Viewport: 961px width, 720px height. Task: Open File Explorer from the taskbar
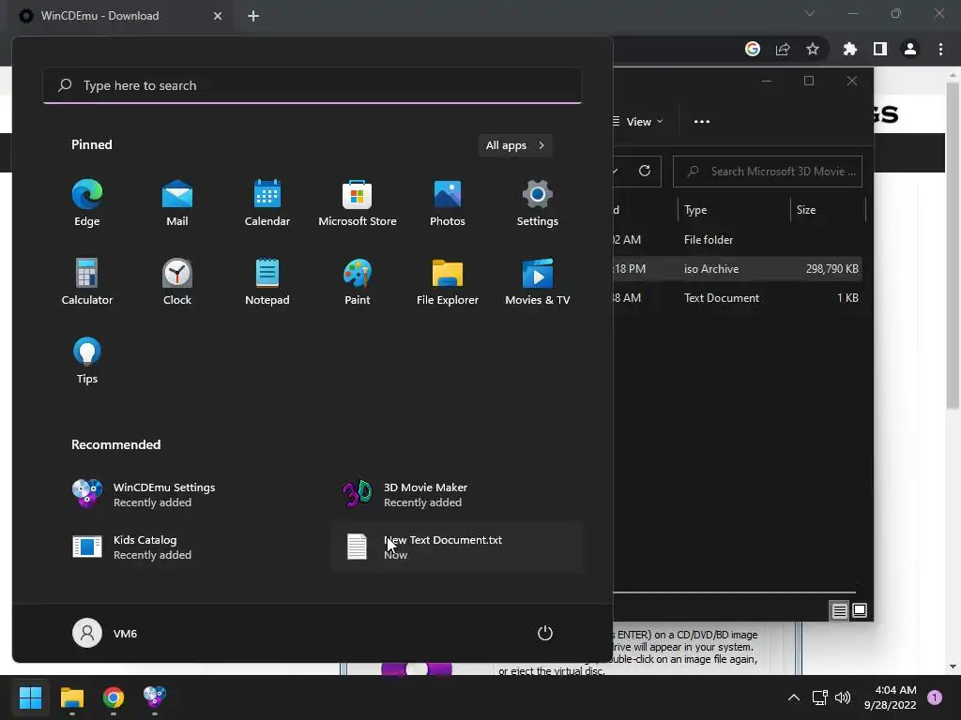(x=71, y=697)
